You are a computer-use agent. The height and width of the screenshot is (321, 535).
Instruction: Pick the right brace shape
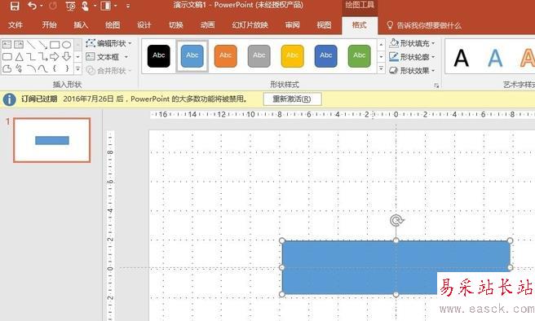coord(67,68)
